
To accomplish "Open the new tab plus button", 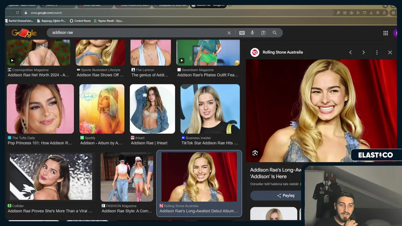I will pyautogui.click(x=230, y=5).
